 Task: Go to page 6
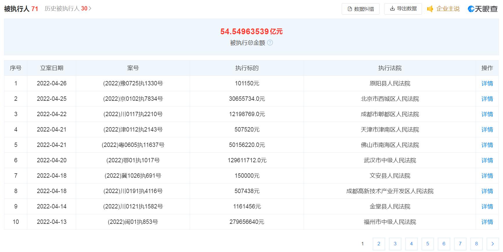[444, 244]
